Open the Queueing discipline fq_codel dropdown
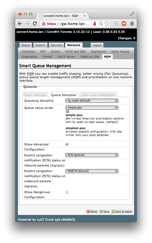The height and width of the screenshot is (243, 152). 92,101
